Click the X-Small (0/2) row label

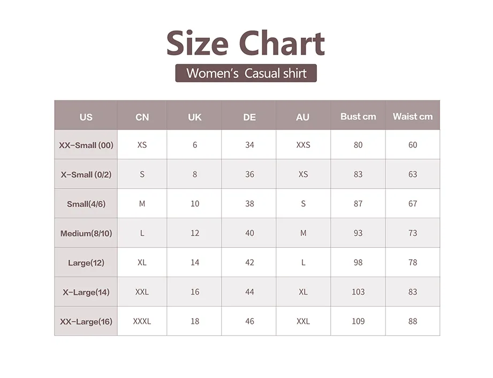(x=86, y=175)
